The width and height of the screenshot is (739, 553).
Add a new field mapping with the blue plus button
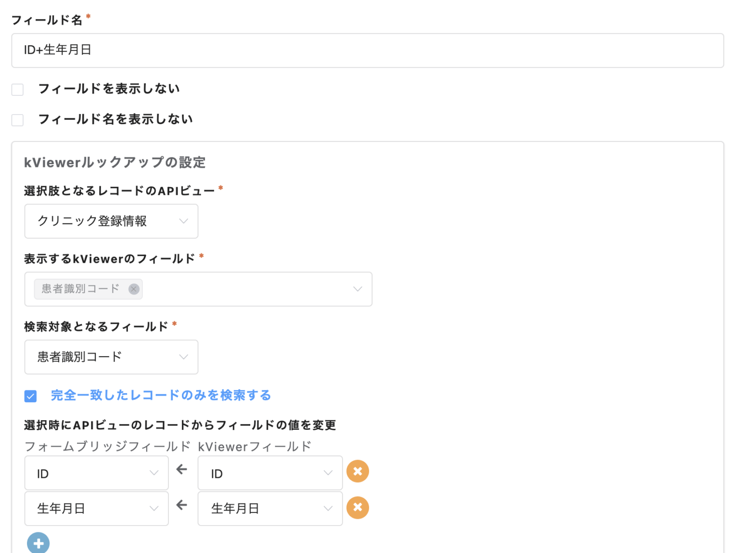click(38, 543)
